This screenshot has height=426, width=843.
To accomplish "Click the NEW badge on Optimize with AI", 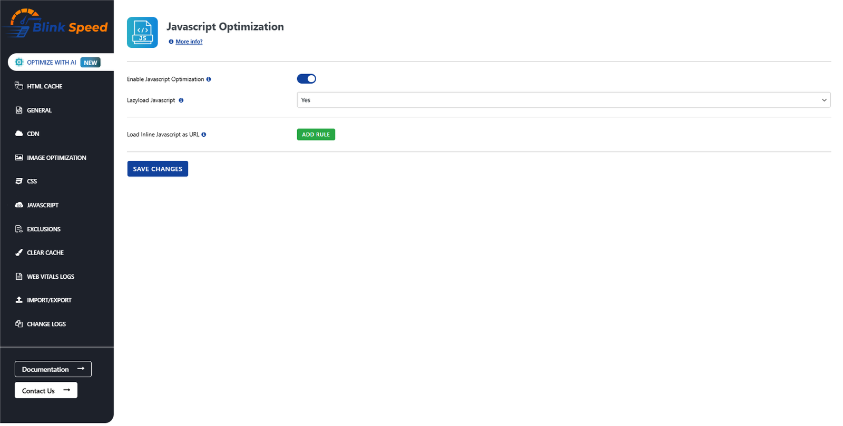I will [91, 63].
